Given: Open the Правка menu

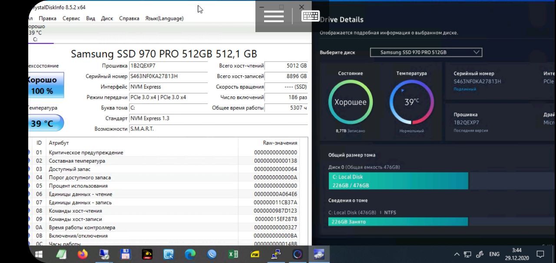Looking at the screenshot, I should (x=47, y=18).
